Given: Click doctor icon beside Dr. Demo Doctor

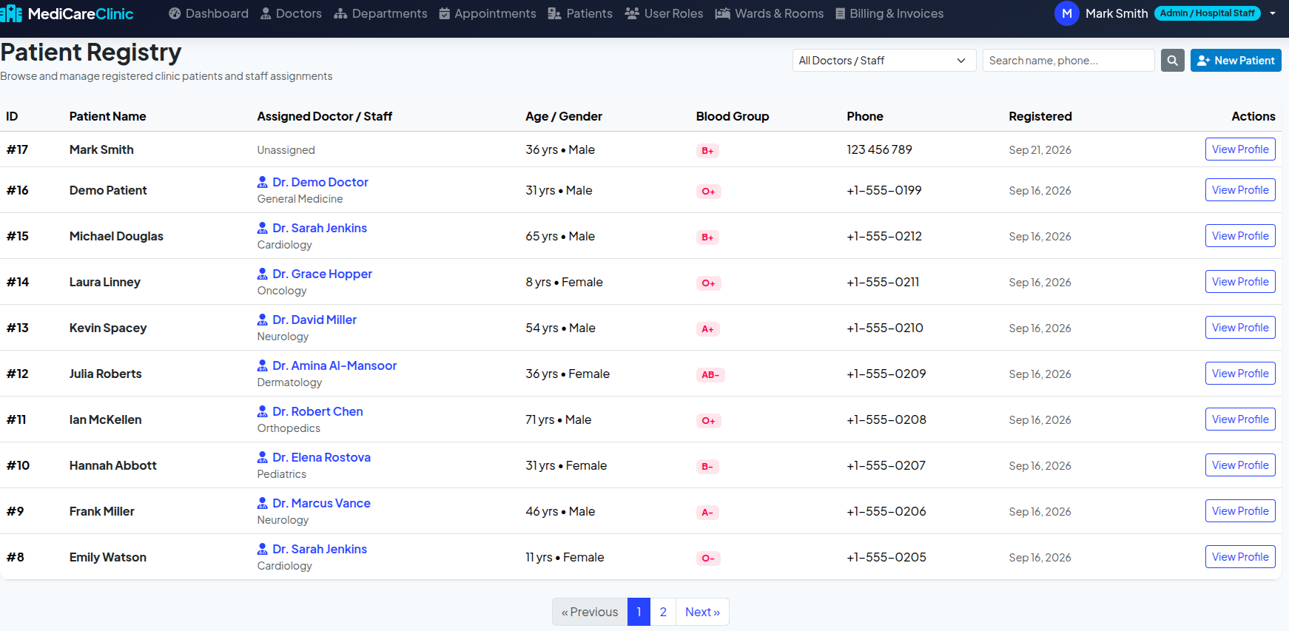Looking at the screenshot, I should [x=263, y=182].
